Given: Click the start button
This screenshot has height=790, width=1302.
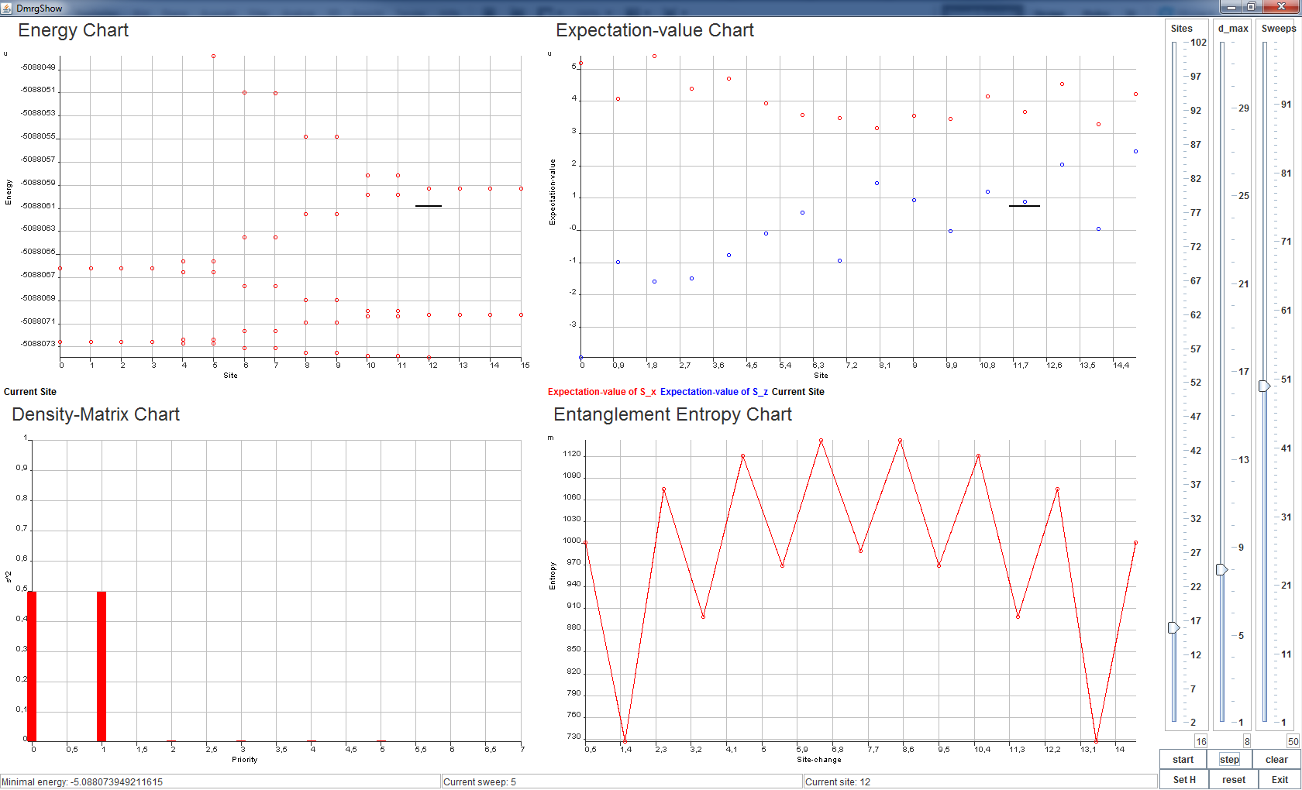Looking at the screenshot, I should pos(1183,760).
